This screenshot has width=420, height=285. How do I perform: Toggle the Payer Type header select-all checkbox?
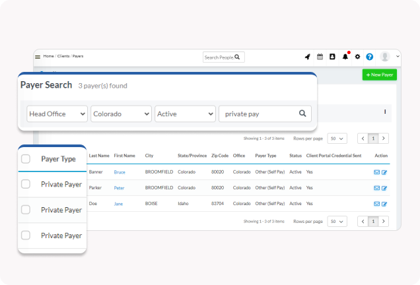click(26, 159)
